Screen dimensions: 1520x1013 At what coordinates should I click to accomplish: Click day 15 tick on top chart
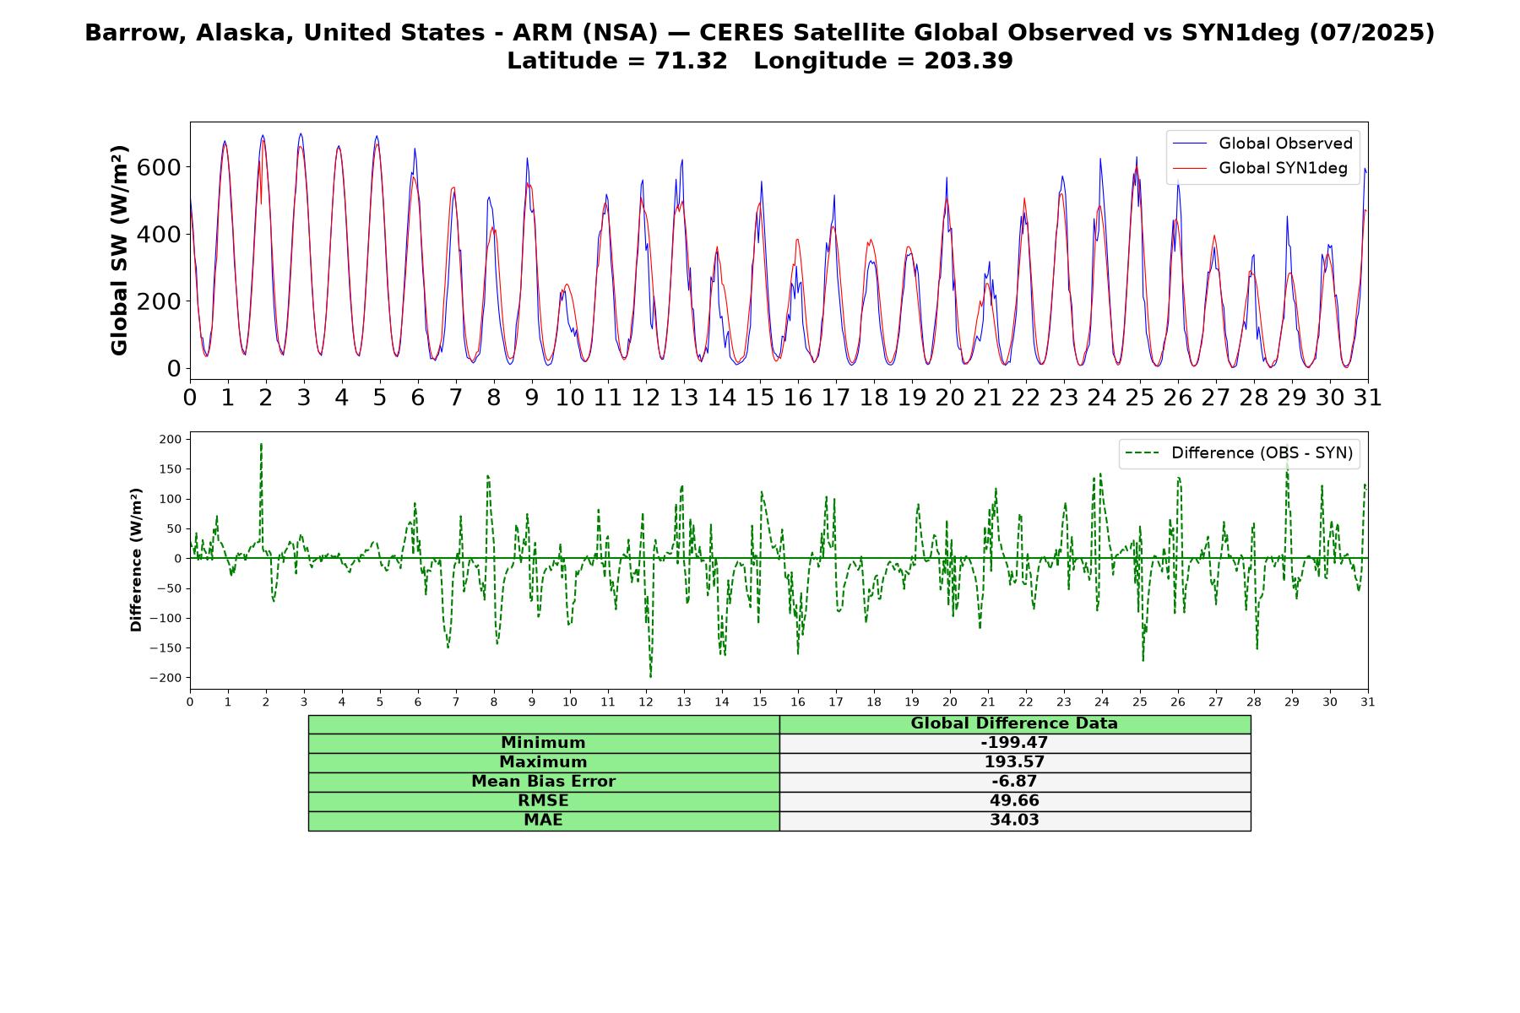pyautogui.click(x=759, y=397)
